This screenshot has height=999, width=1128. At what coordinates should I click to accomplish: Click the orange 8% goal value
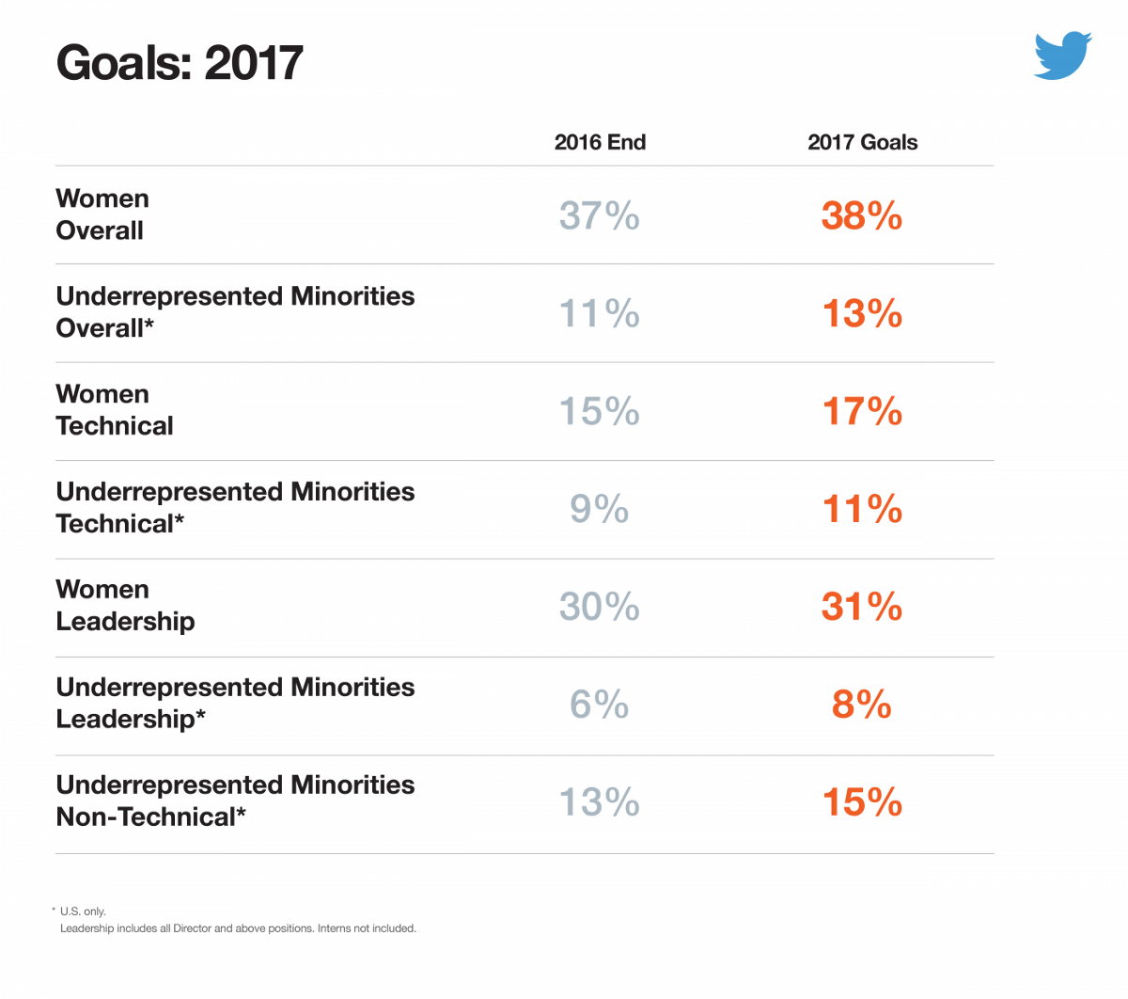click(x=861, y=705)
